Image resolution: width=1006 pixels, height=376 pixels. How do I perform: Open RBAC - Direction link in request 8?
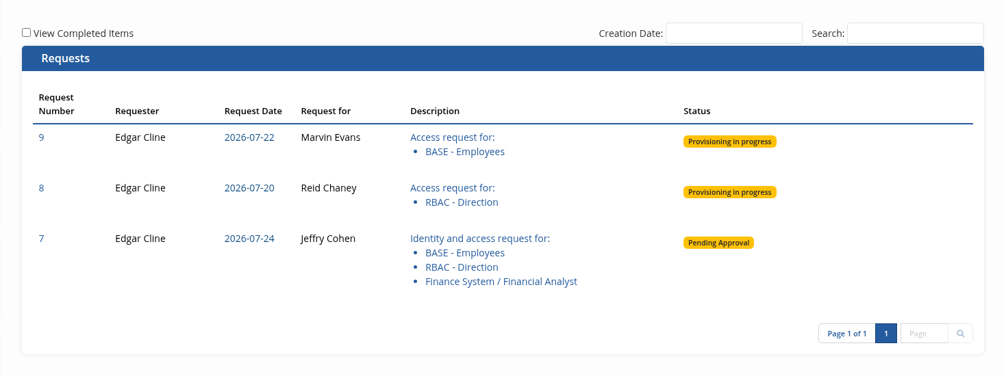tap(462, 202)
